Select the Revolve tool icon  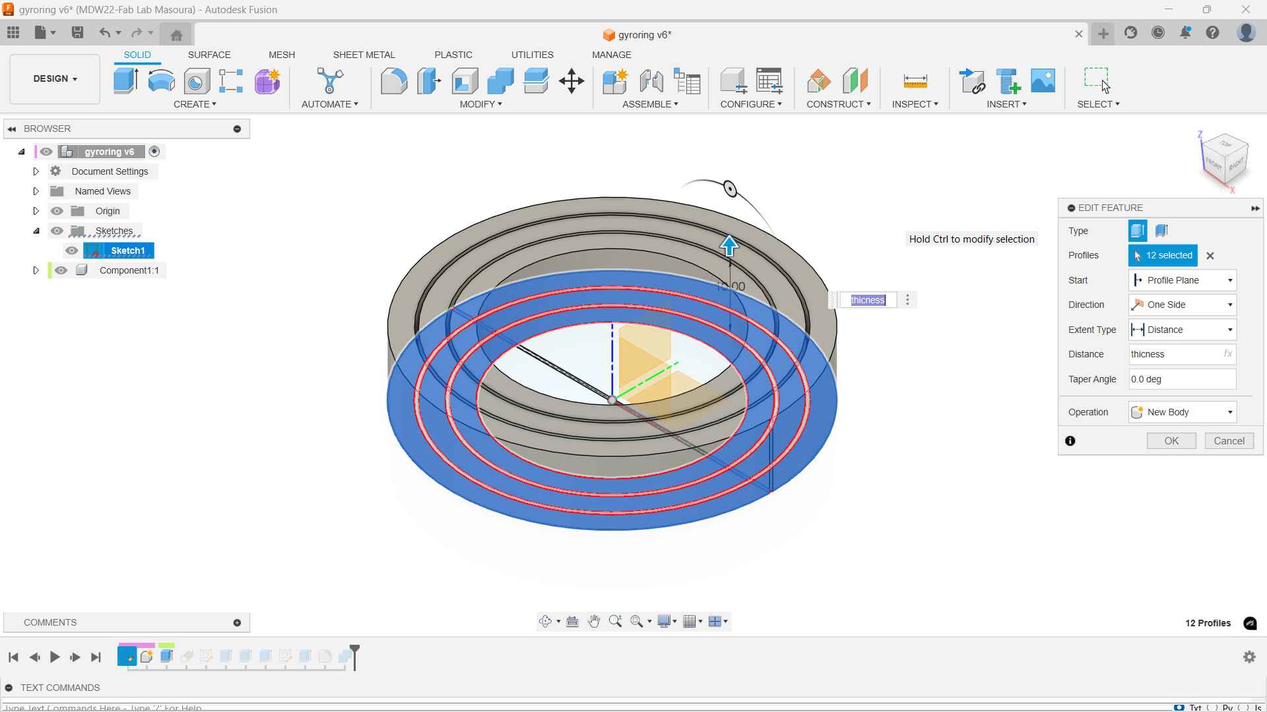161,81
